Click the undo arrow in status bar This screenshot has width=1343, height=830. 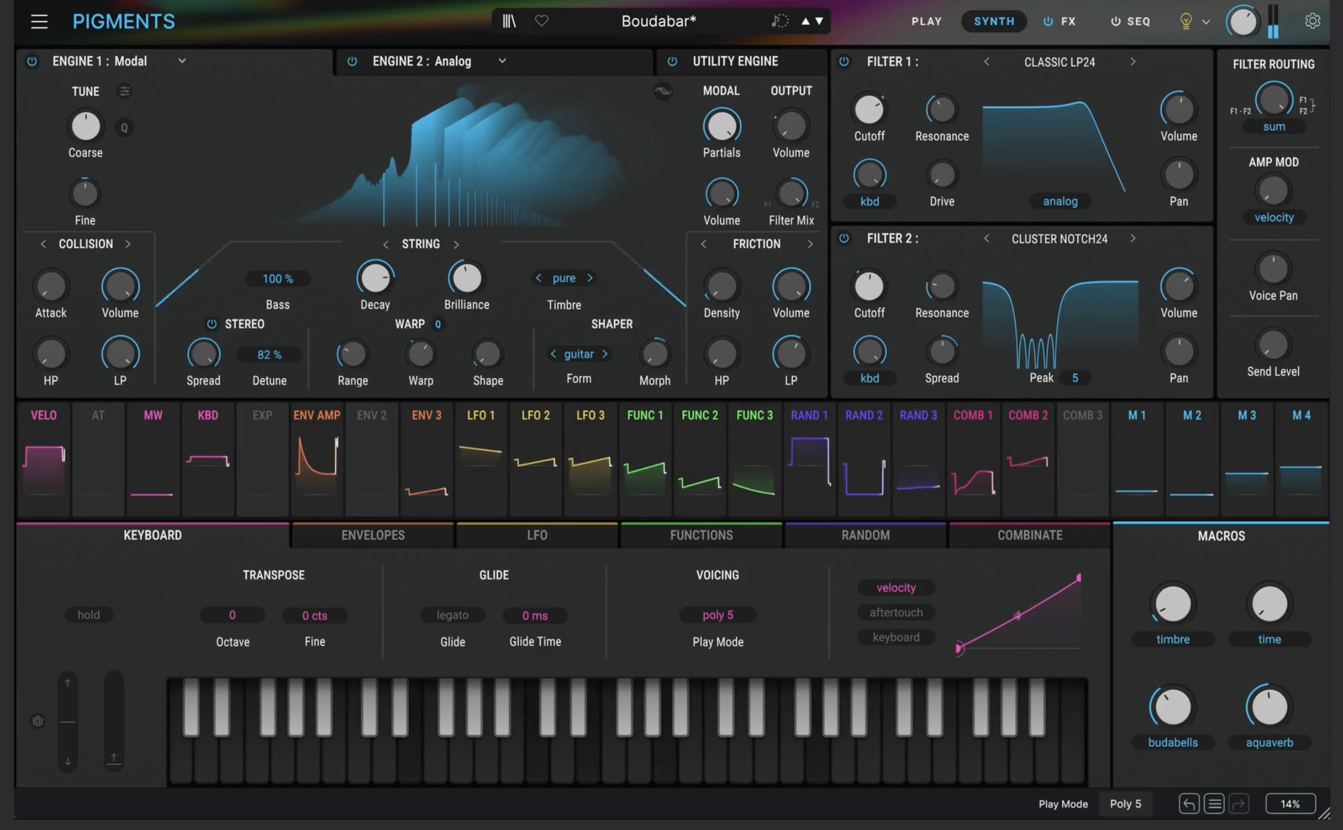(x=1188, y=804)
